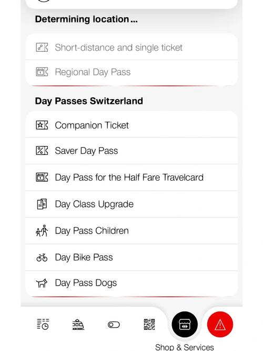This screenshot has width=263, height=351.
Task: Open the timetable icon in bottom navigation
Action: (x=43, y=324)
